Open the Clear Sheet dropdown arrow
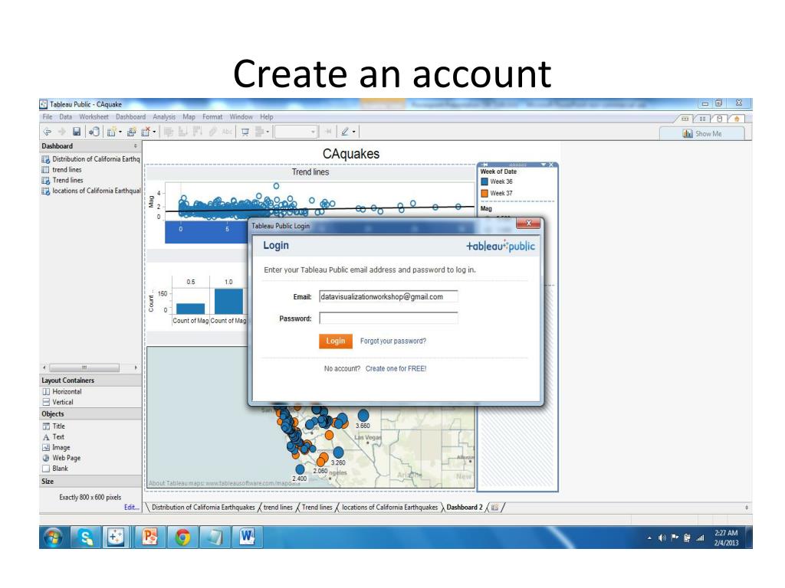 coord(153,132)
